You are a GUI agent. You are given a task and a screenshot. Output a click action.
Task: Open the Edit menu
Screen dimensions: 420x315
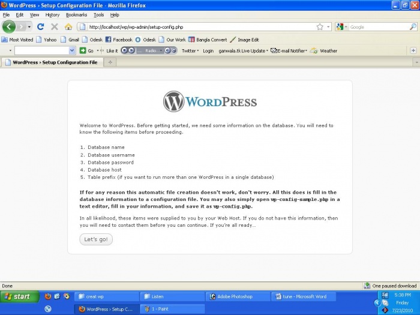20,15
